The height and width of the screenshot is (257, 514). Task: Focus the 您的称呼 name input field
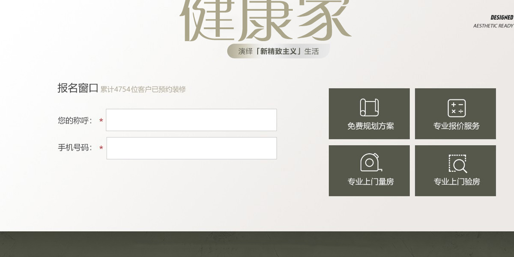[191, 120]
